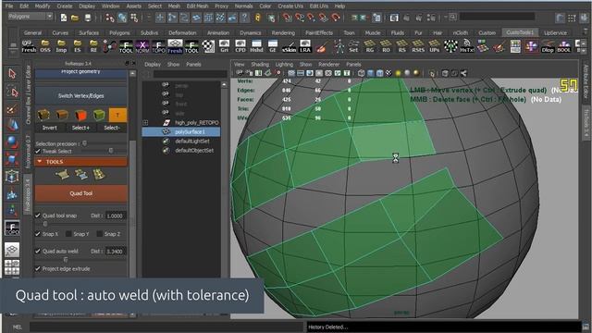Viewport: 592px width, 333px height.
Task: Select the arrow Select tool
Action: (12, 74)
